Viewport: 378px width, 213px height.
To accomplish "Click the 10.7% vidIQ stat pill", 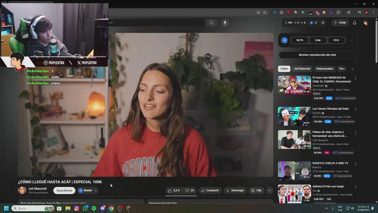I will (300, 40).
